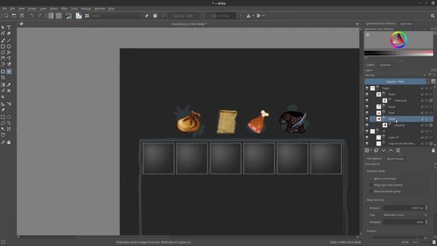Select the Polygon tool
The image size is (437, 246).
click(x=3, y=53)
